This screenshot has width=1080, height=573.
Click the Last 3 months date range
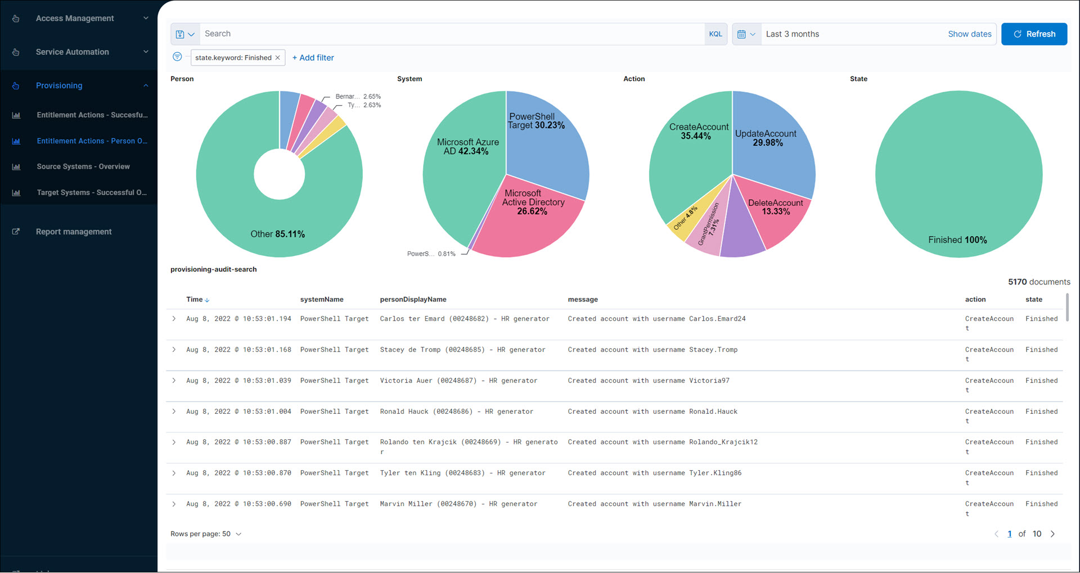pos(792,34)
